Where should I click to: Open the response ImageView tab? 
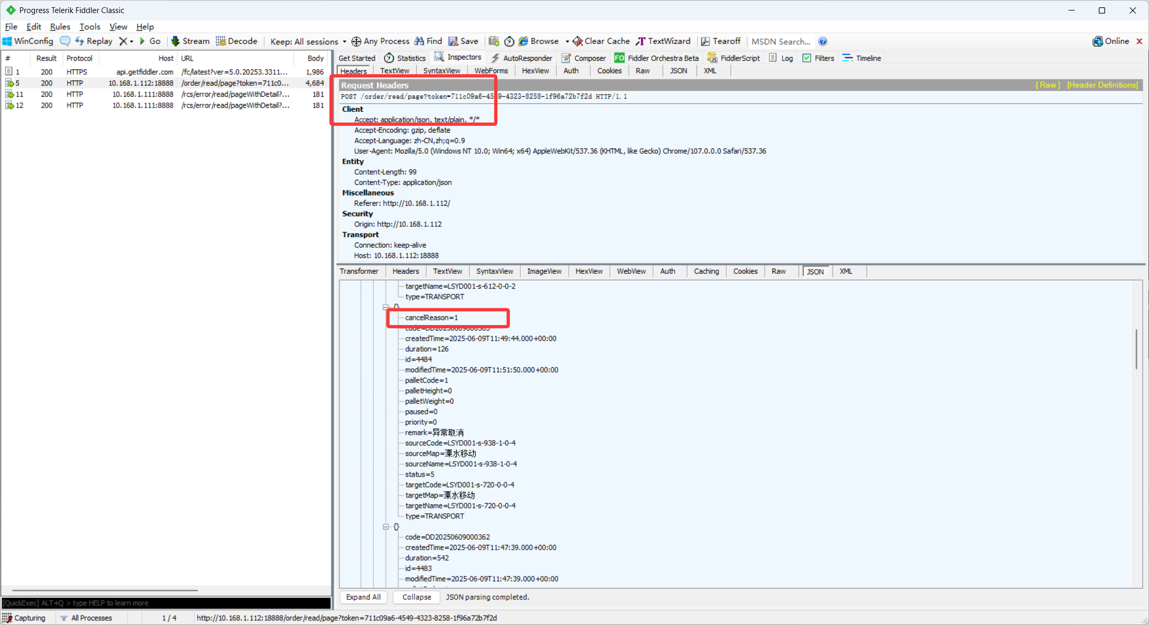point(544,271)
